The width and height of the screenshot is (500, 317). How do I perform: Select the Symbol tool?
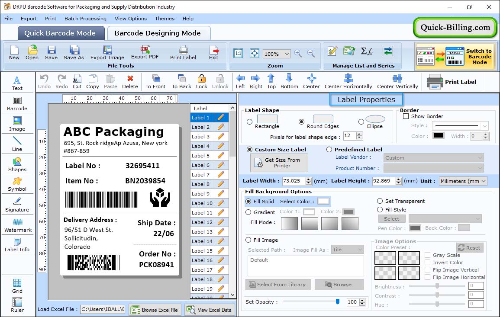pos(17,184)
